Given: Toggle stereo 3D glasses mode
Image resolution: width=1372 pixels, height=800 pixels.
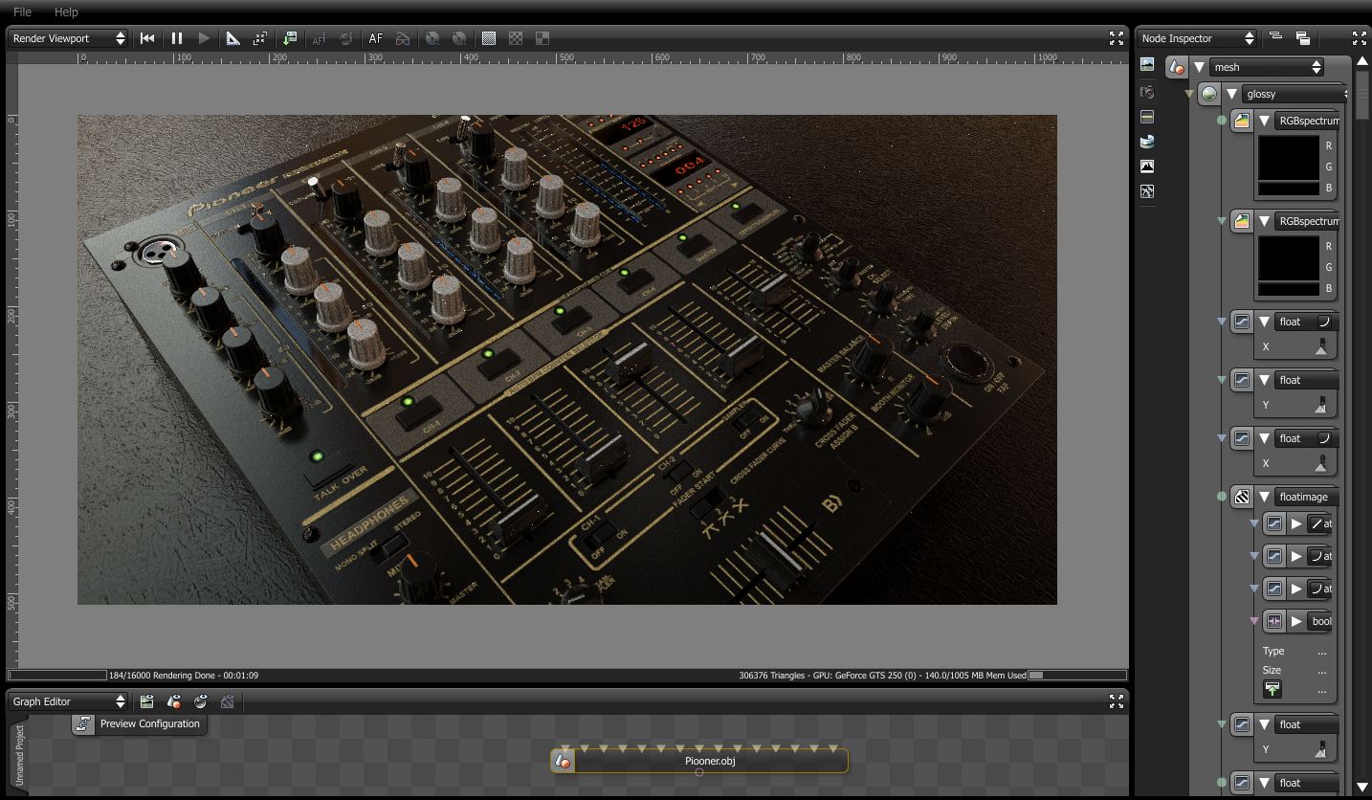Looking at the screenshot, I should [403, 38].
